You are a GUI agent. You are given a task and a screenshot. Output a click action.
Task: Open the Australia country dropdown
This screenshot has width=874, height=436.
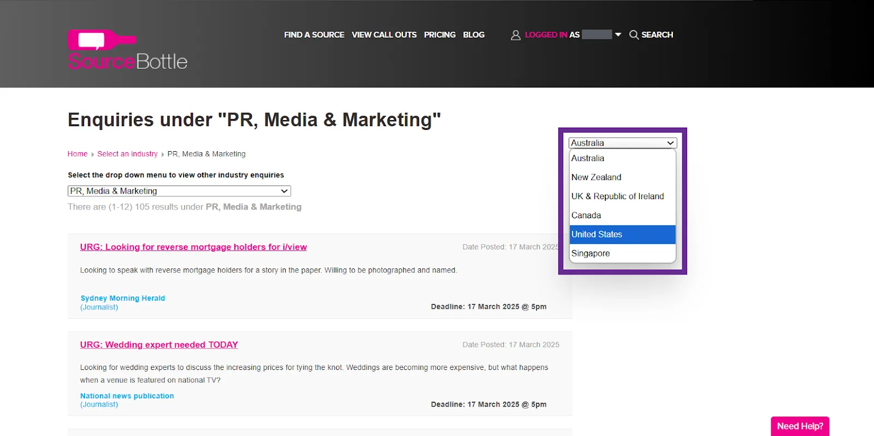[623, 143]
